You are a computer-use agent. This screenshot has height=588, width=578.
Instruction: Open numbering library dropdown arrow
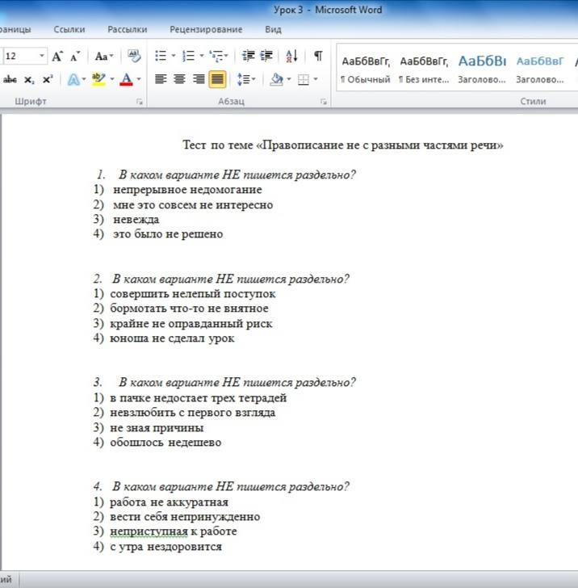point(201,56)
